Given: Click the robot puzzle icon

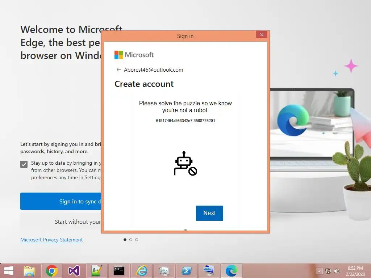Looking at the screenshot, I should pyautogui.click(x=185, y=164).
